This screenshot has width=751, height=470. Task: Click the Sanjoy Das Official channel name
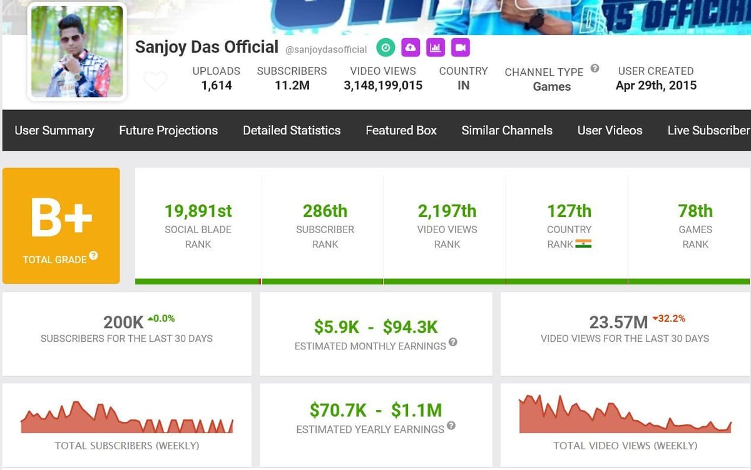point(207,47)
